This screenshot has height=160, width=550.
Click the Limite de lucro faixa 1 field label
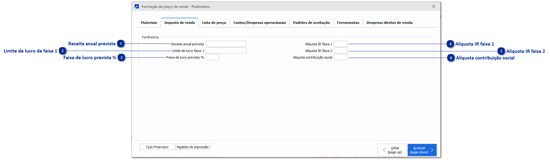[188, 51]
